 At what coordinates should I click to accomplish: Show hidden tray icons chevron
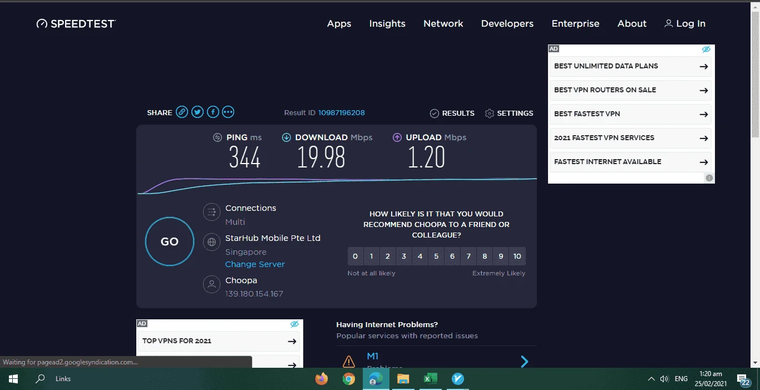point(652,379)
